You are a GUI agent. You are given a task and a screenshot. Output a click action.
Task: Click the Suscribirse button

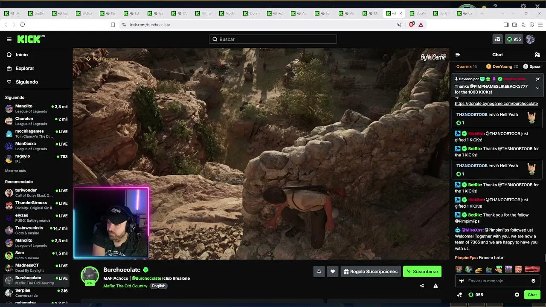tap(422, 272)
